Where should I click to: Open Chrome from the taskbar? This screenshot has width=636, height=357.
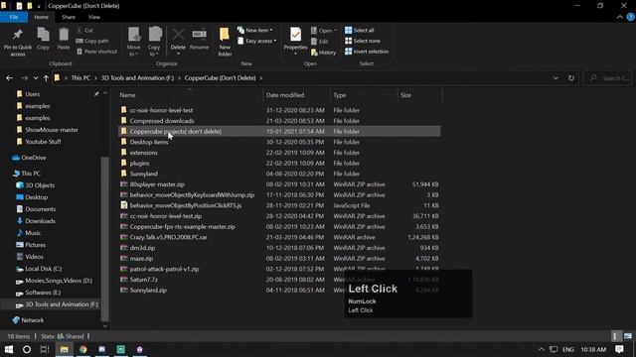82,349
